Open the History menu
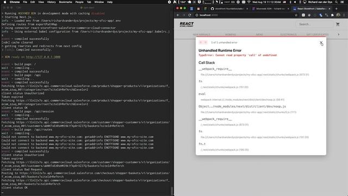The image size is (348, 196). coord(52,2)
